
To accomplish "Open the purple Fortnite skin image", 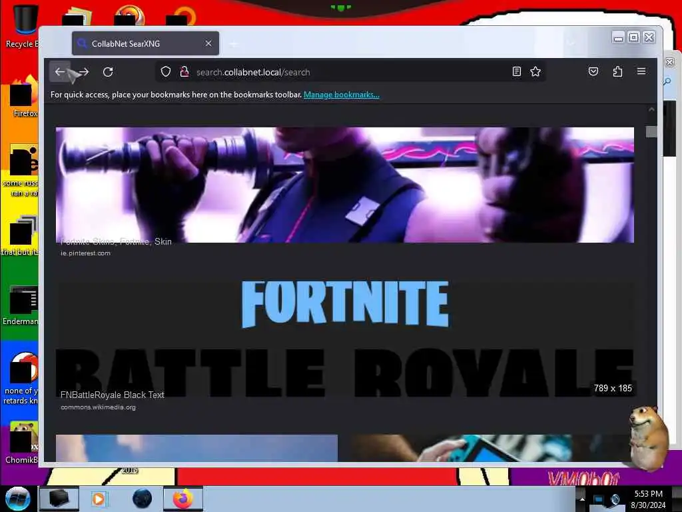I will point(344,185).
